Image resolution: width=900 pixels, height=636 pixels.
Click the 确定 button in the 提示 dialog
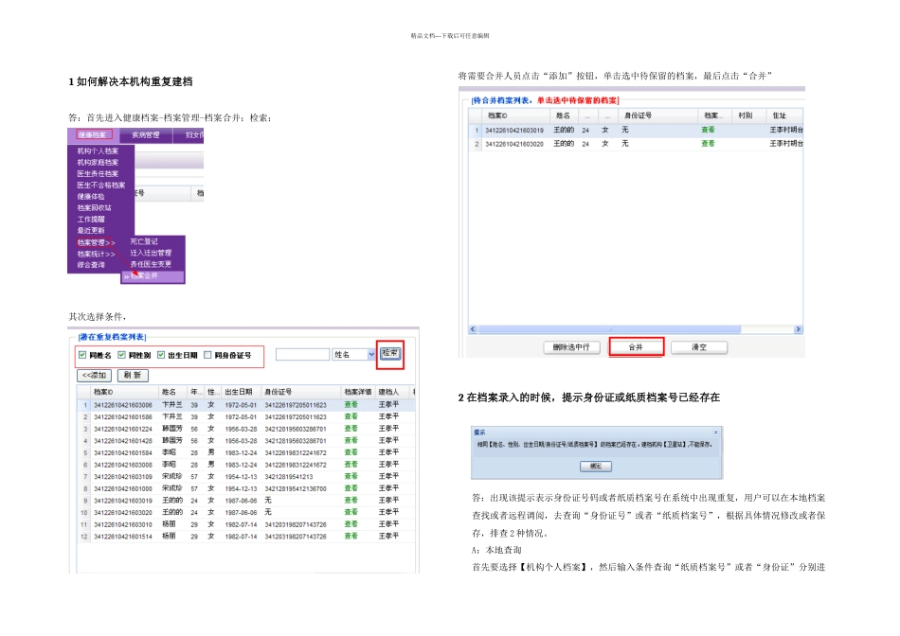[596, 467]
